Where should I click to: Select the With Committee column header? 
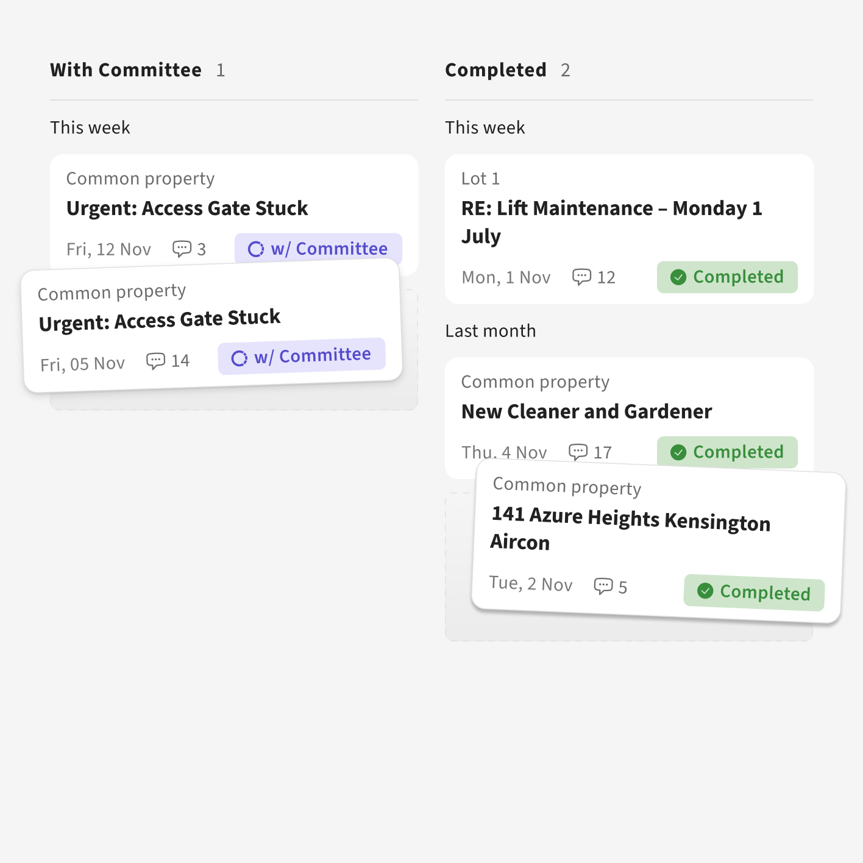[126, 69]
